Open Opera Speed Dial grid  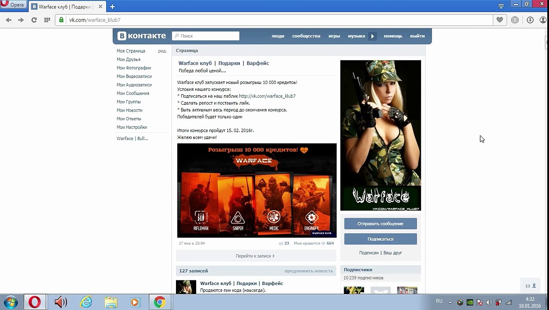click(47, 20)
